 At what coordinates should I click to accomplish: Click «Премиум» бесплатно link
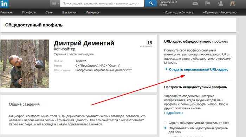tap(220, 12)
